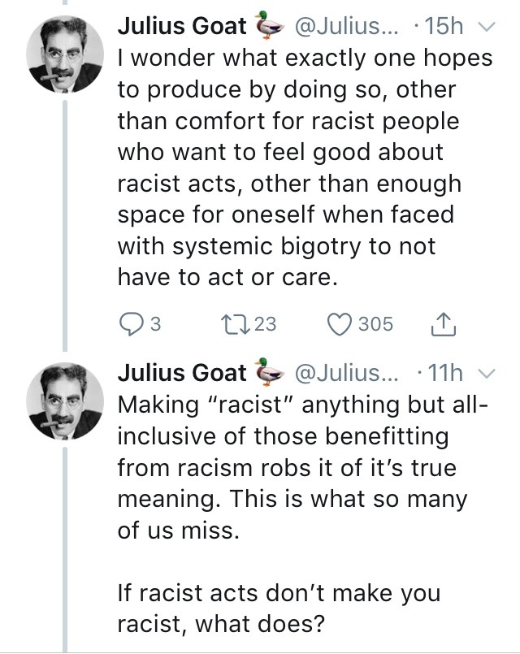Tap the like count of 305
The image size is (520, 654).
click(x=376, y=325)
